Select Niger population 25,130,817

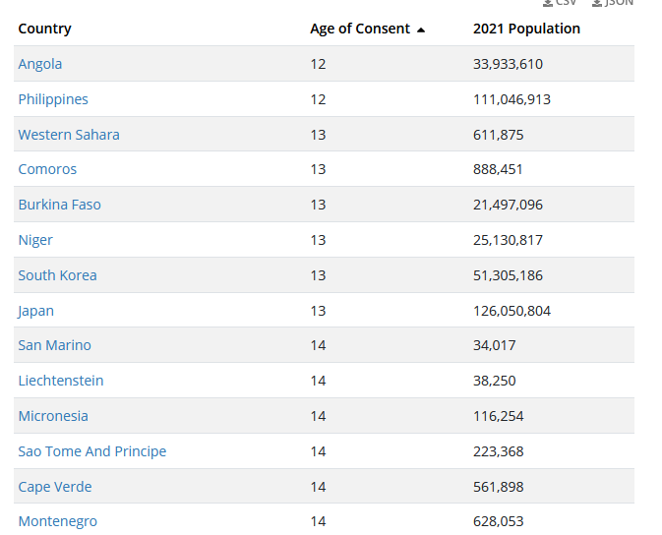(508, 240)
